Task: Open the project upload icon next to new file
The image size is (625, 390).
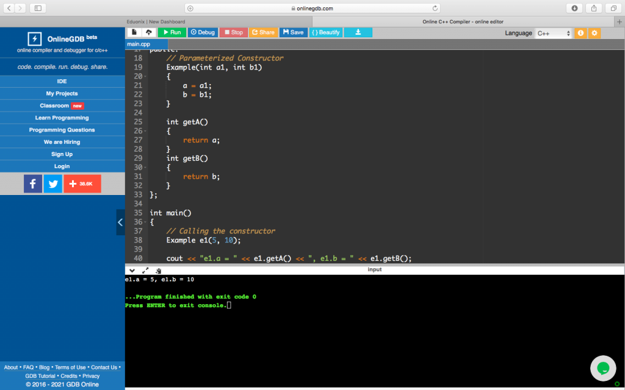Action: coord(148,32)
